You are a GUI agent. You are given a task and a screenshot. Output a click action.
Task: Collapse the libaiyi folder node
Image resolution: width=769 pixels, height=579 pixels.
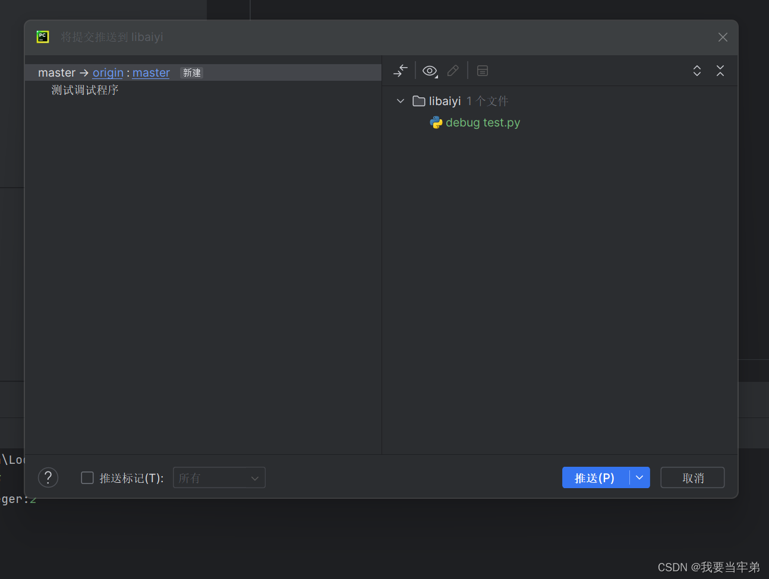[x=401, y=101]
